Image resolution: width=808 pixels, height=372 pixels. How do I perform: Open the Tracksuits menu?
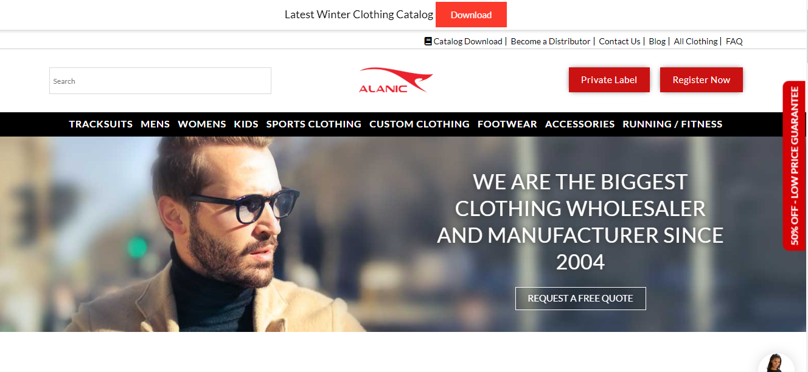pyautogui.click(x=100, y=124)
